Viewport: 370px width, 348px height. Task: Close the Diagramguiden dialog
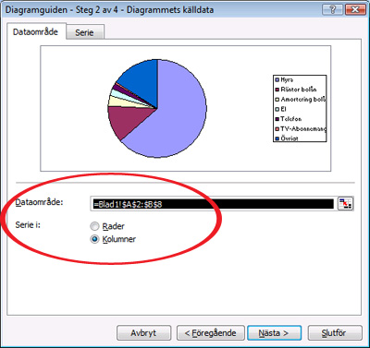[x=355, y=9]
